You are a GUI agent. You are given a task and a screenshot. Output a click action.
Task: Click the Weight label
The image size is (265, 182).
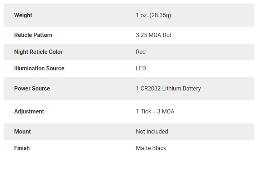point(23,15)
